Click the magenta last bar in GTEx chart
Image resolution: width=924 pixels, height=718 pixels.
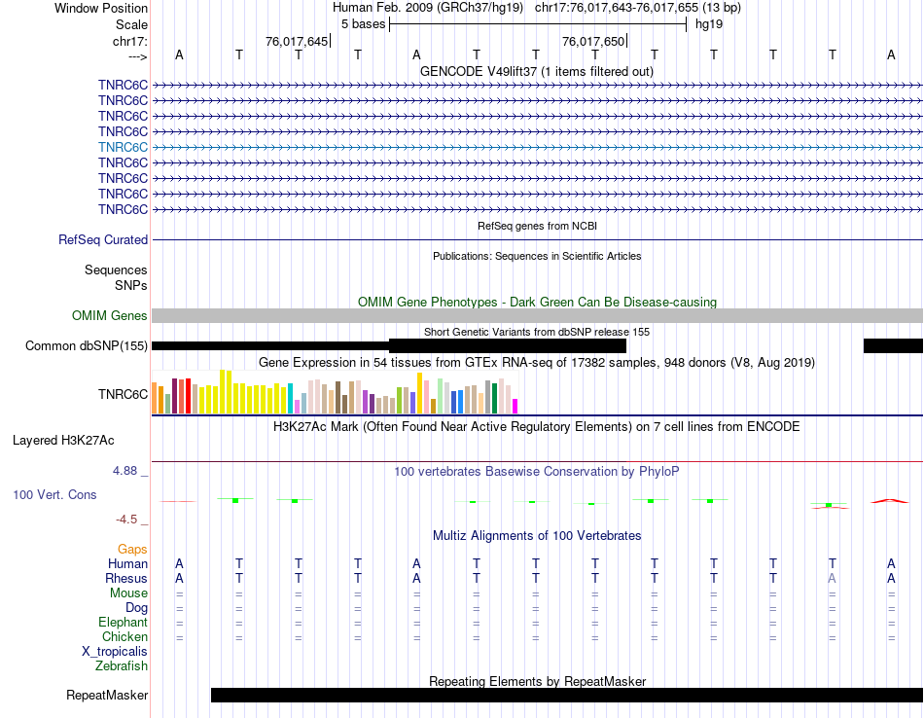coord(515,406)
